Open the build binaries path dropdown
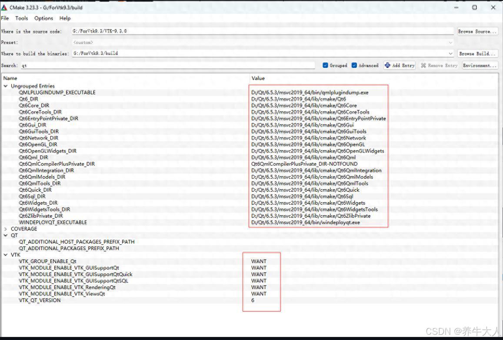 click(x=450, y=53)
